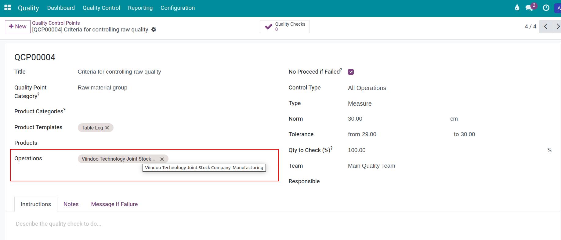Open the Dashboard menu
This screenshot has height=240, width=561.
pyautogui.click(x=61, y=8)
